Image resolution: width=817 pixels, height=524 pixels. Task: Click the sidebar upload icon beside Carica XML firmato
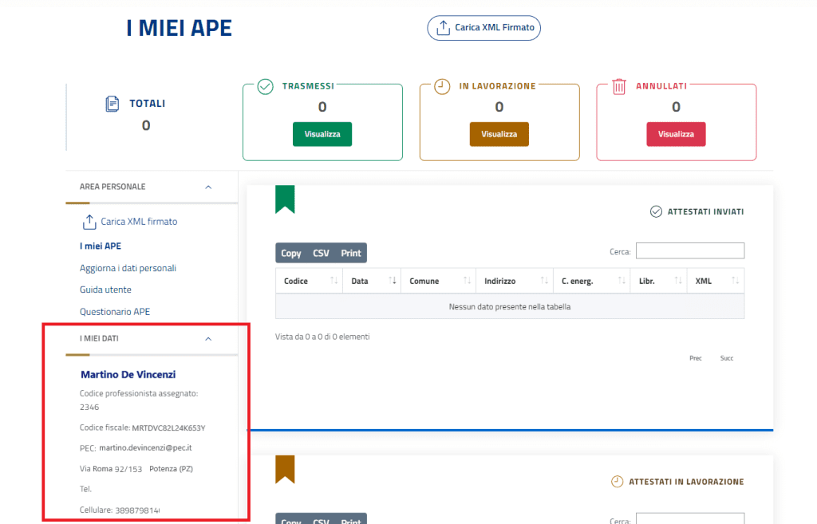click(89, 222)
